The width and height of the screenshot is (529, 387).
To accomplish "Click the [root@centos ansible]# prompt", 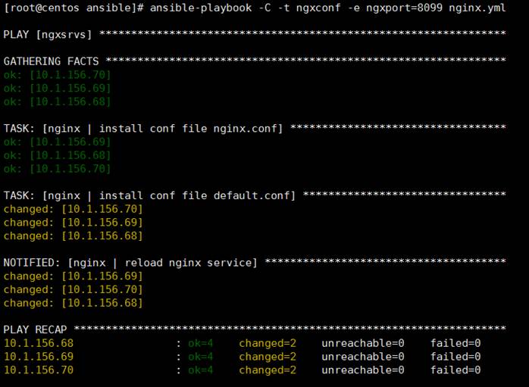I will coord(74,8).
